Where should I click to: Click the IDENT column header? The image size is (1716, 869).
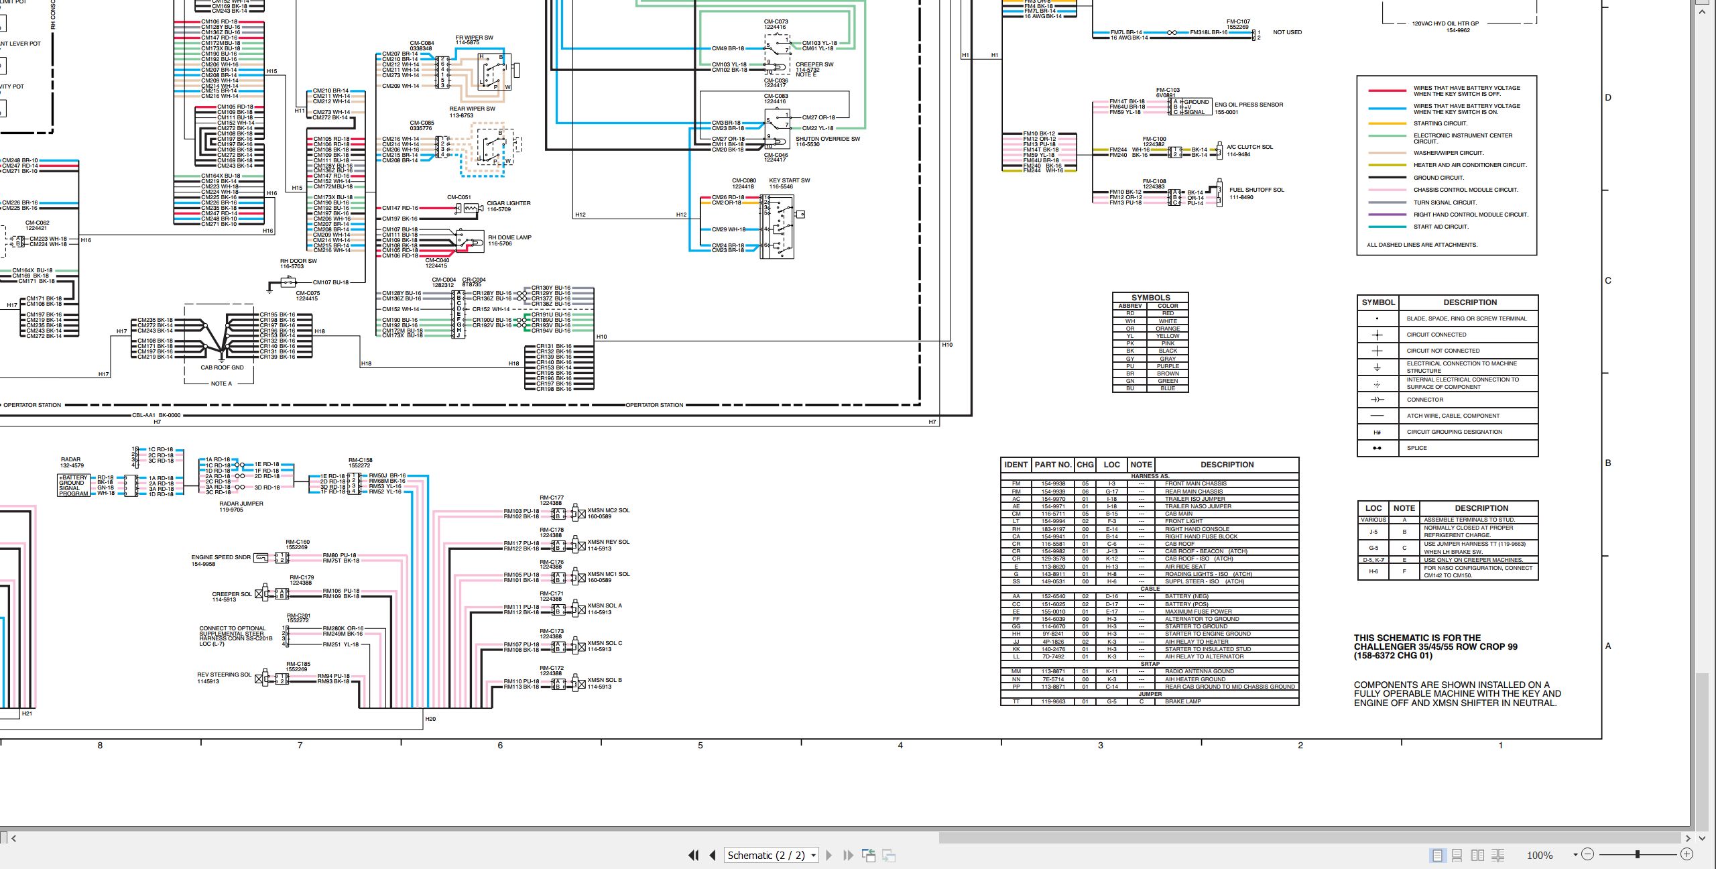point(1016,465)
